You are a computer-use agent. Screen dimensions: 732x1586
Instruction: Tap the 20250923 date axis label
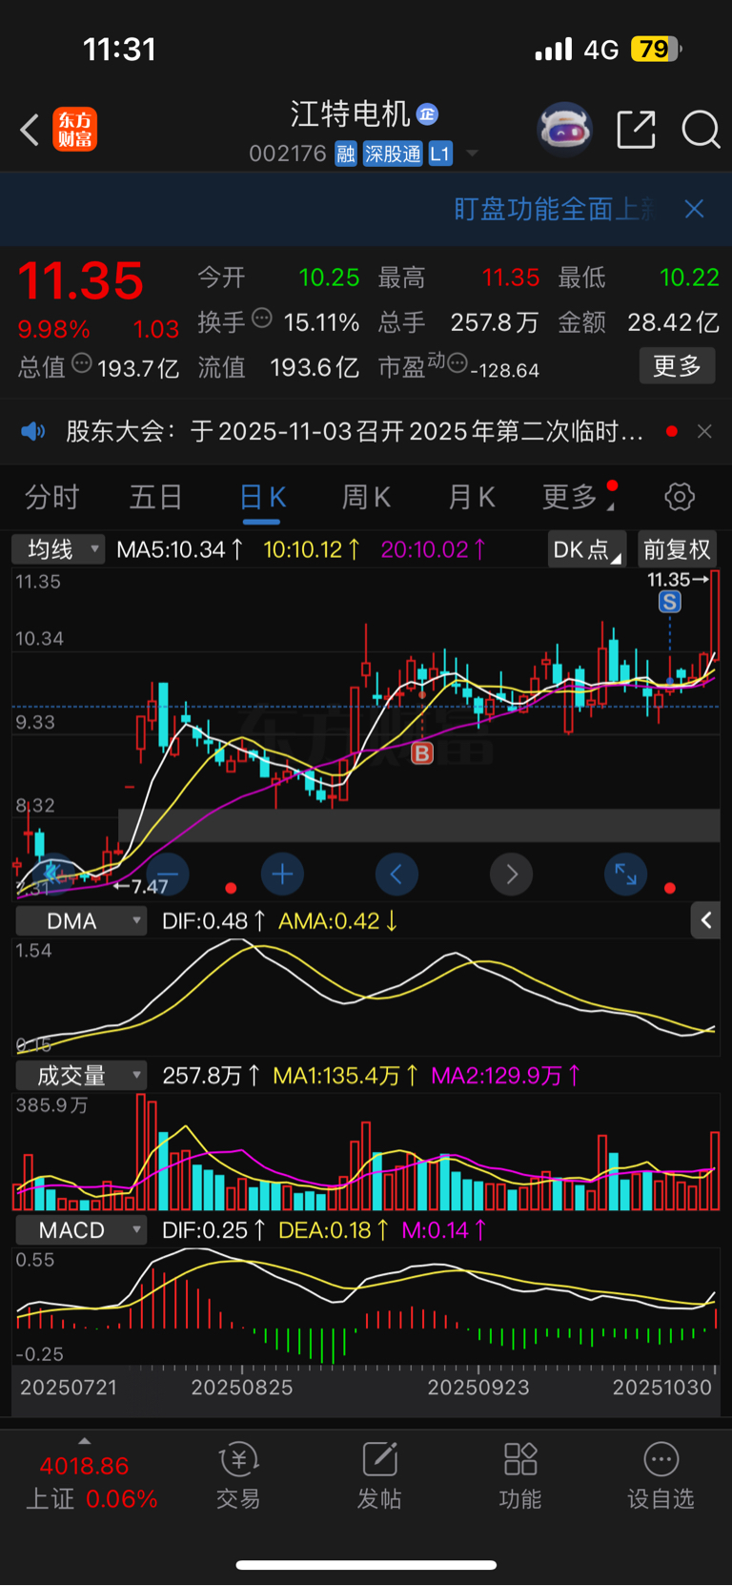[478, 1388]
